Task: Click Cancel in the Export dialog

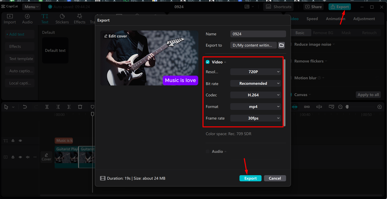Action: point(275,178)
